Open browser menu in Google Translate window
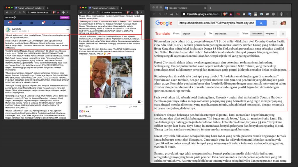298x167 pixels. [287, 14]
